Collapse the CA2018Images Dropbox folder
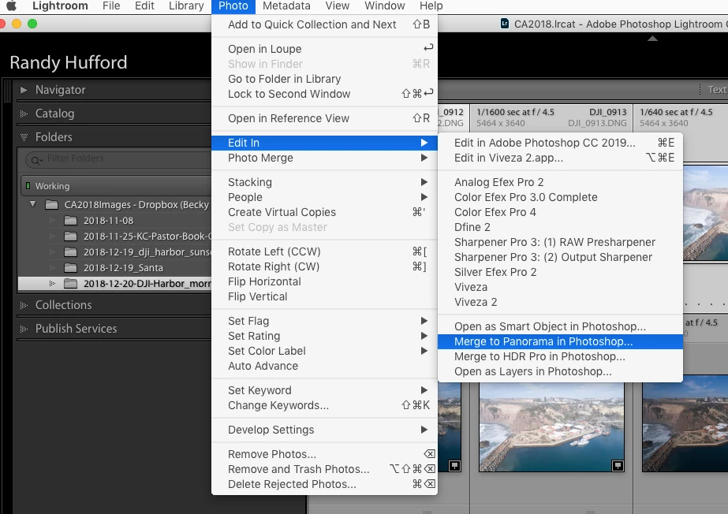Viewport: 728px width, 514px height. (32, 204)
